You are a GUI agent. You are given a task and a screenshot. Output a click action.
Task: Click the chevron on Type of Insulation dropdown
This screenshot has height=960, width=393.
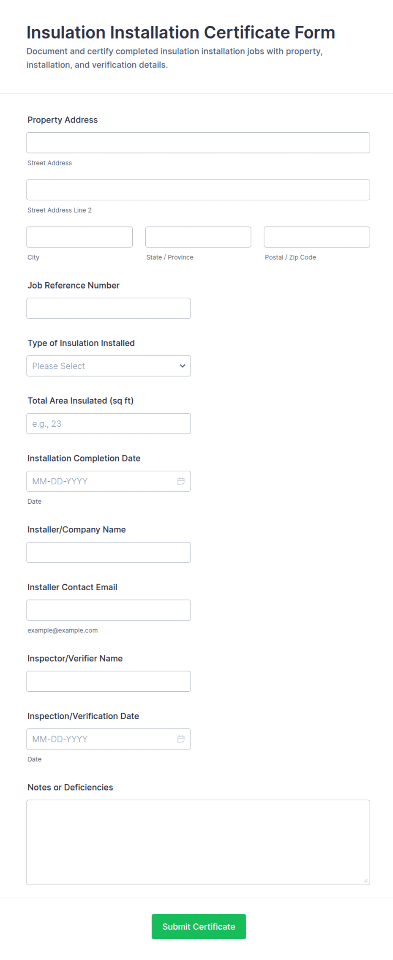(x=182, y=366)
